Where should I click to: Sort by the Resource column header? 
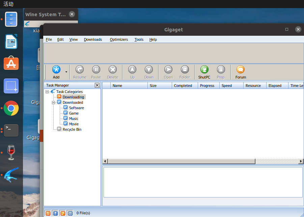pyautogui.click(x=255, y=86)
